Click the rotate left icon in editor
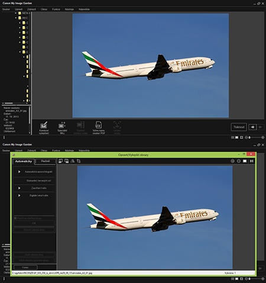The image size is (266, 283). [x=60, y=161]
